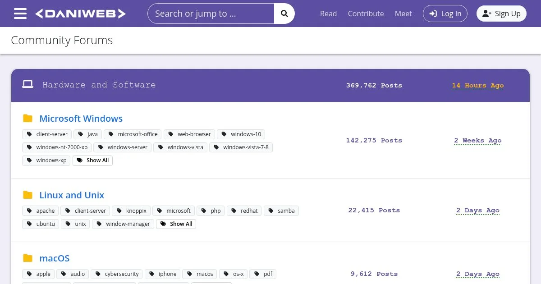Open the Microsoft Windows forum
This screenshot has width=541, height=284.
(x=81, y=119)
